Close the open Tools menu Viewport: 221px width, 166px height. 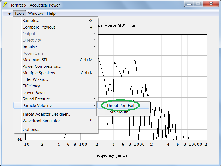point(19,13)
